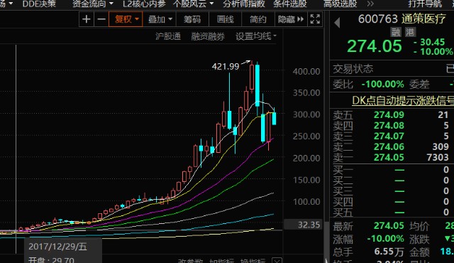454x263 pixels.
Task: Expand chart to fullscreen icon
Action: (315, 19)
